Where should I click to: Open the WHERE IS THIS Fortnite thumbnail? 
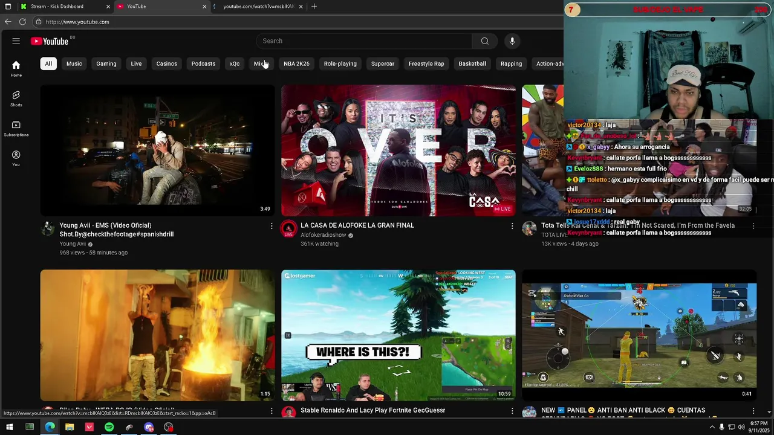point(398,335)
